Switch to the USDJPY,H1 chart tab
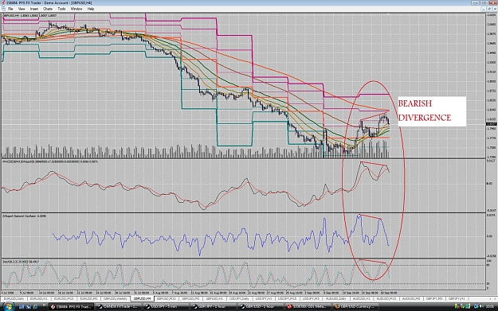498x311 pixels. (264, 298)
